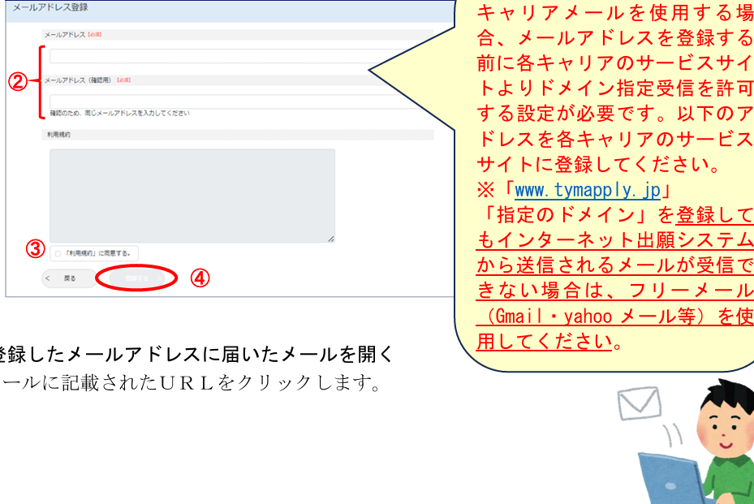Click the red bracket beside the email fields
The image size is (754, 504).
[38, 81]
